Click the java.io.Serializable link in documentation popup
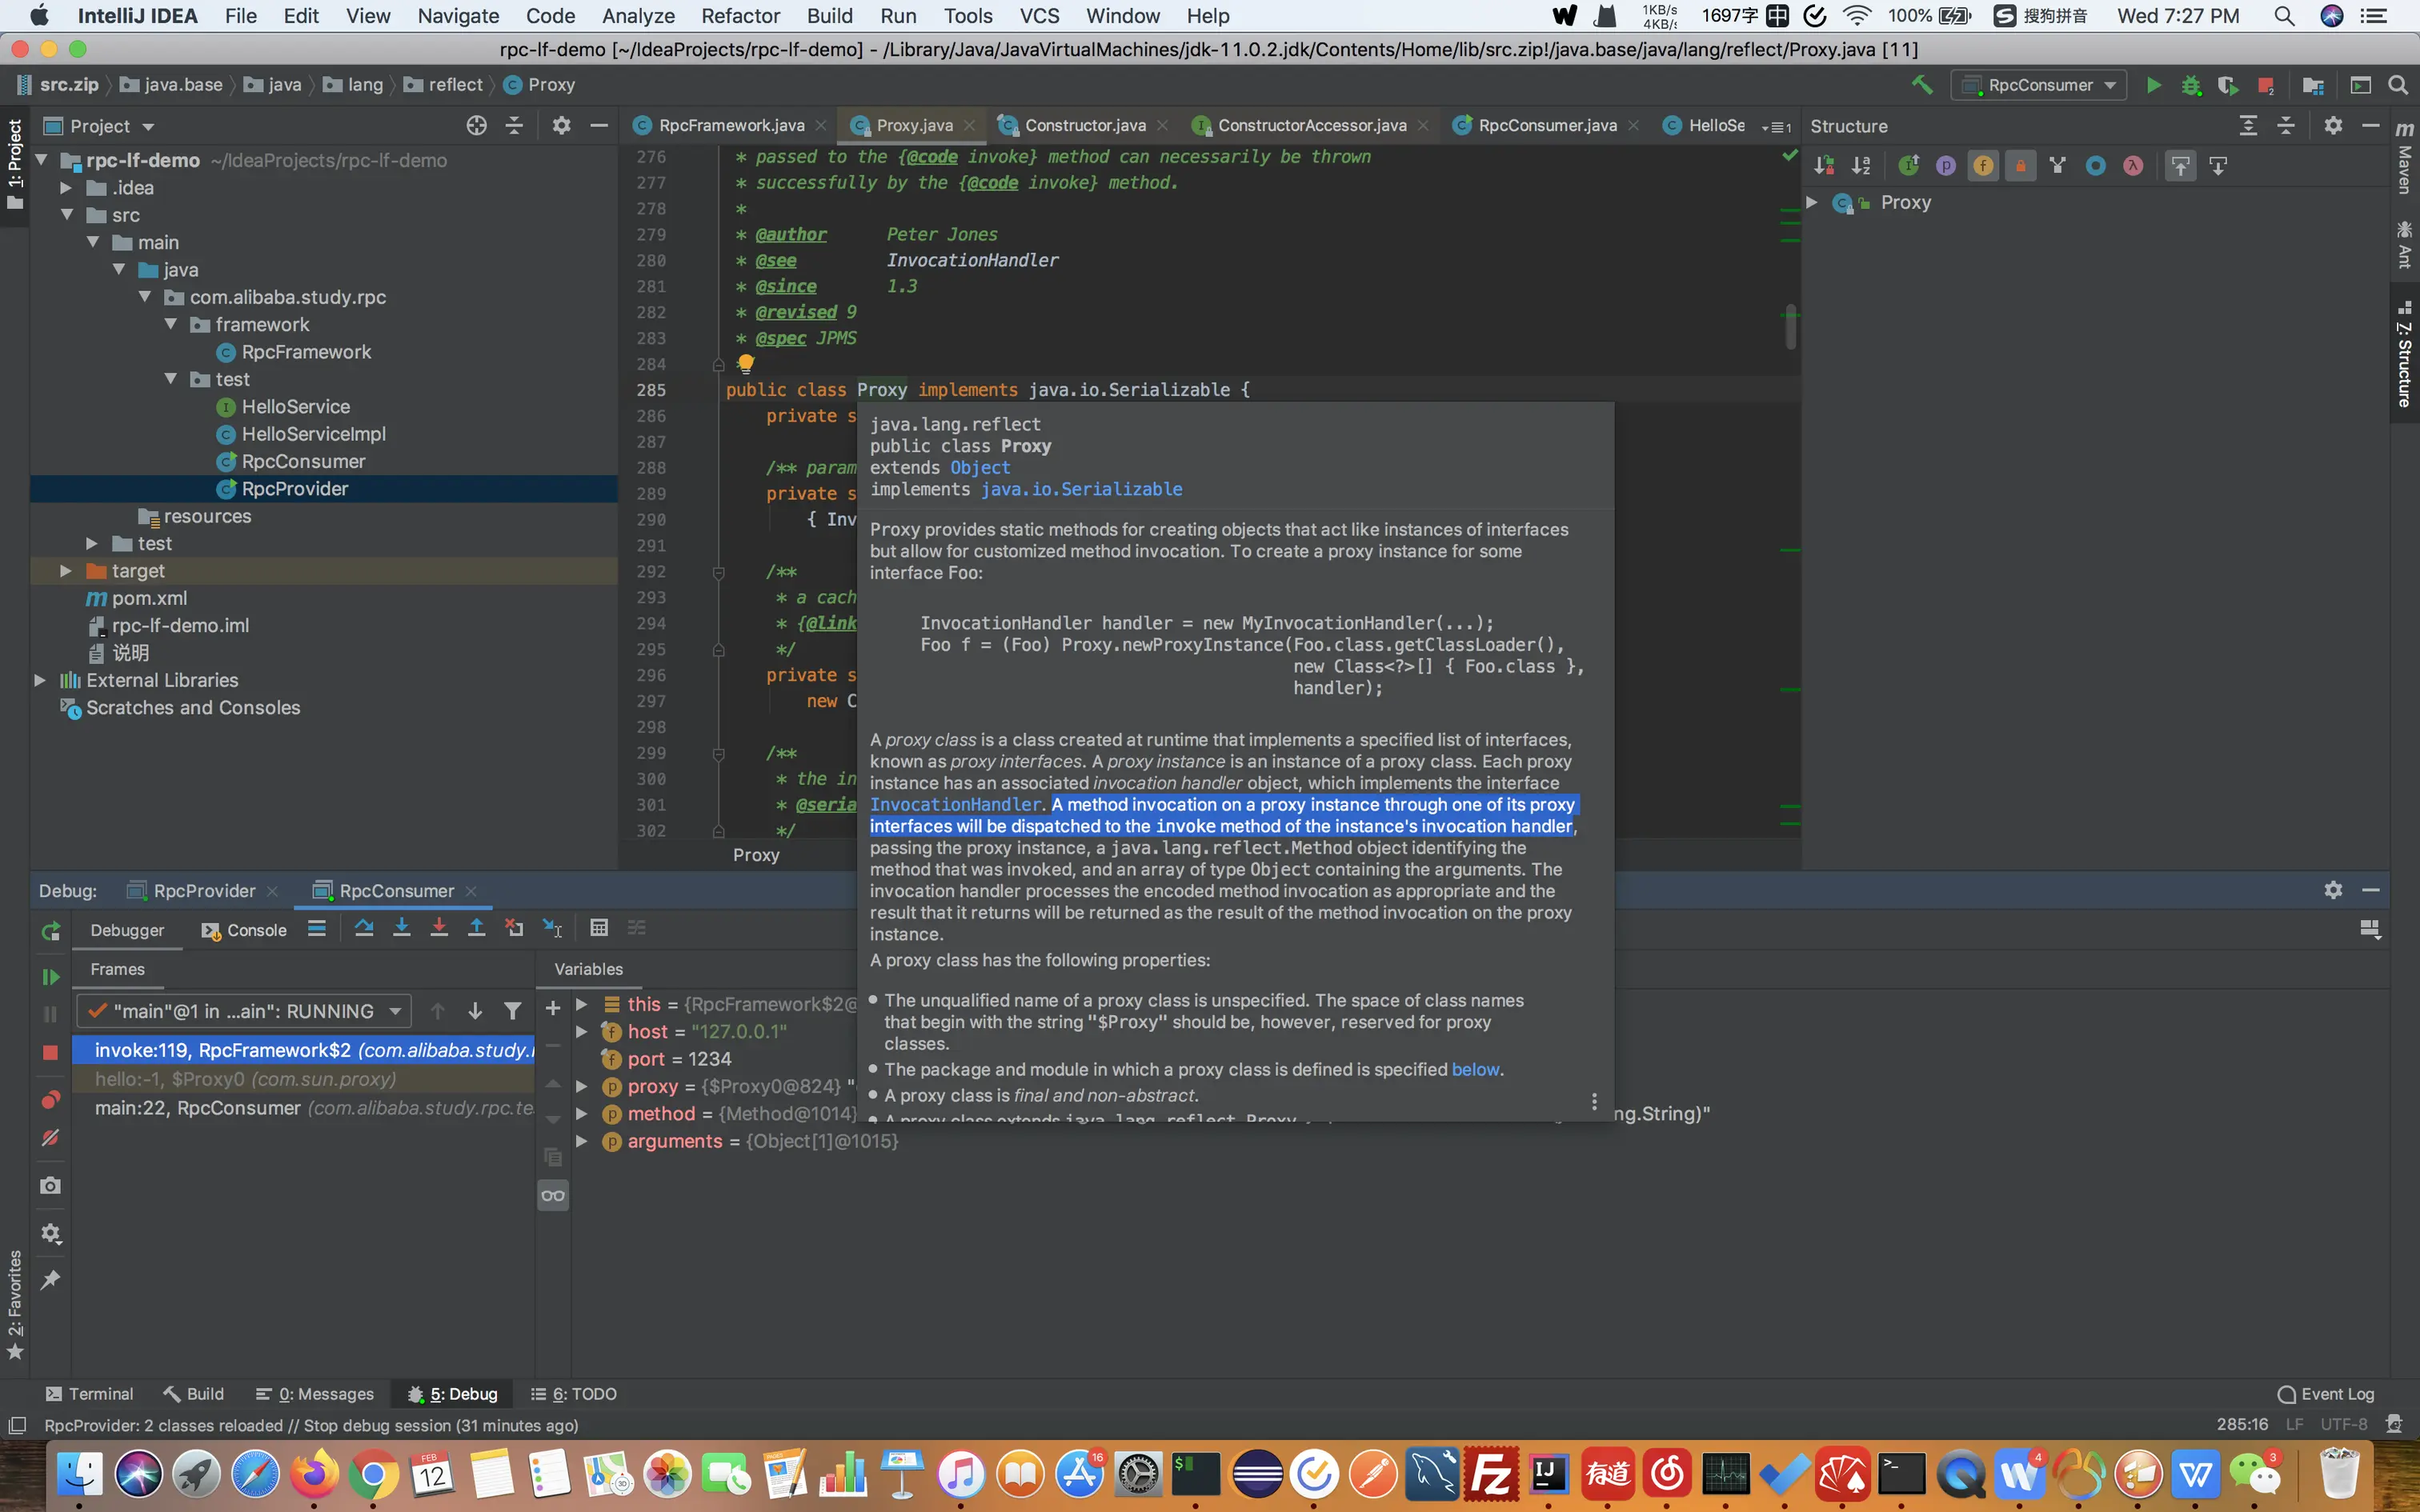The width and height of the screenshot is (2420, 1512). point(1080,489)
